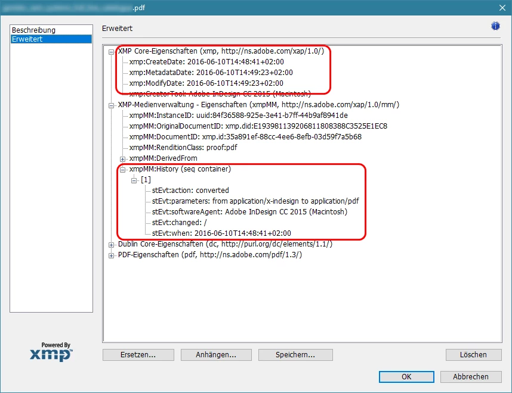Select Dublin Core-Eigenschaften label
The height and width of the screenshot is (393, 512).
[225, 244]
